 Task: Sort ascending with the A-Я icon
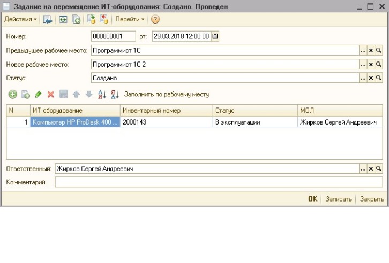[x=102, y=94]
